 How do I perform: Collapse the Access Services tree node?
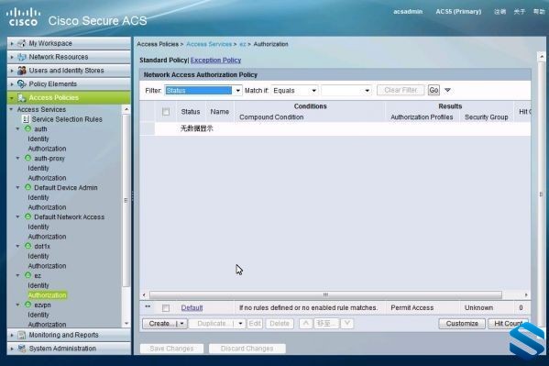11,110
